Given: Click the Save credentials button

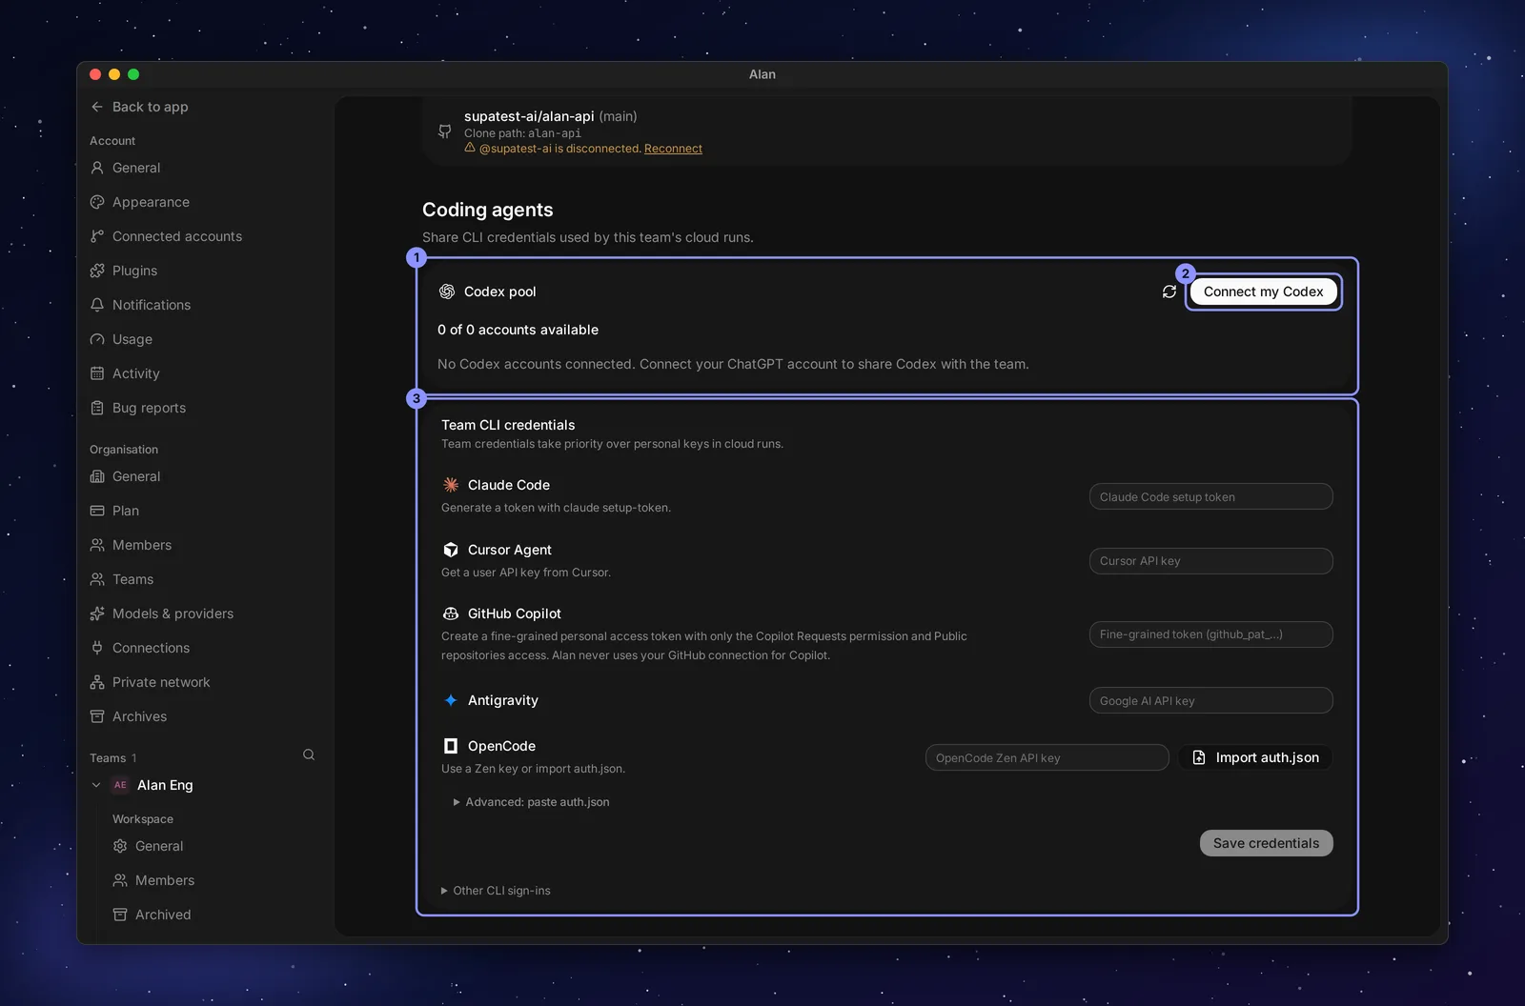Looking at the screenshot, I should (x=1266, y=843).
